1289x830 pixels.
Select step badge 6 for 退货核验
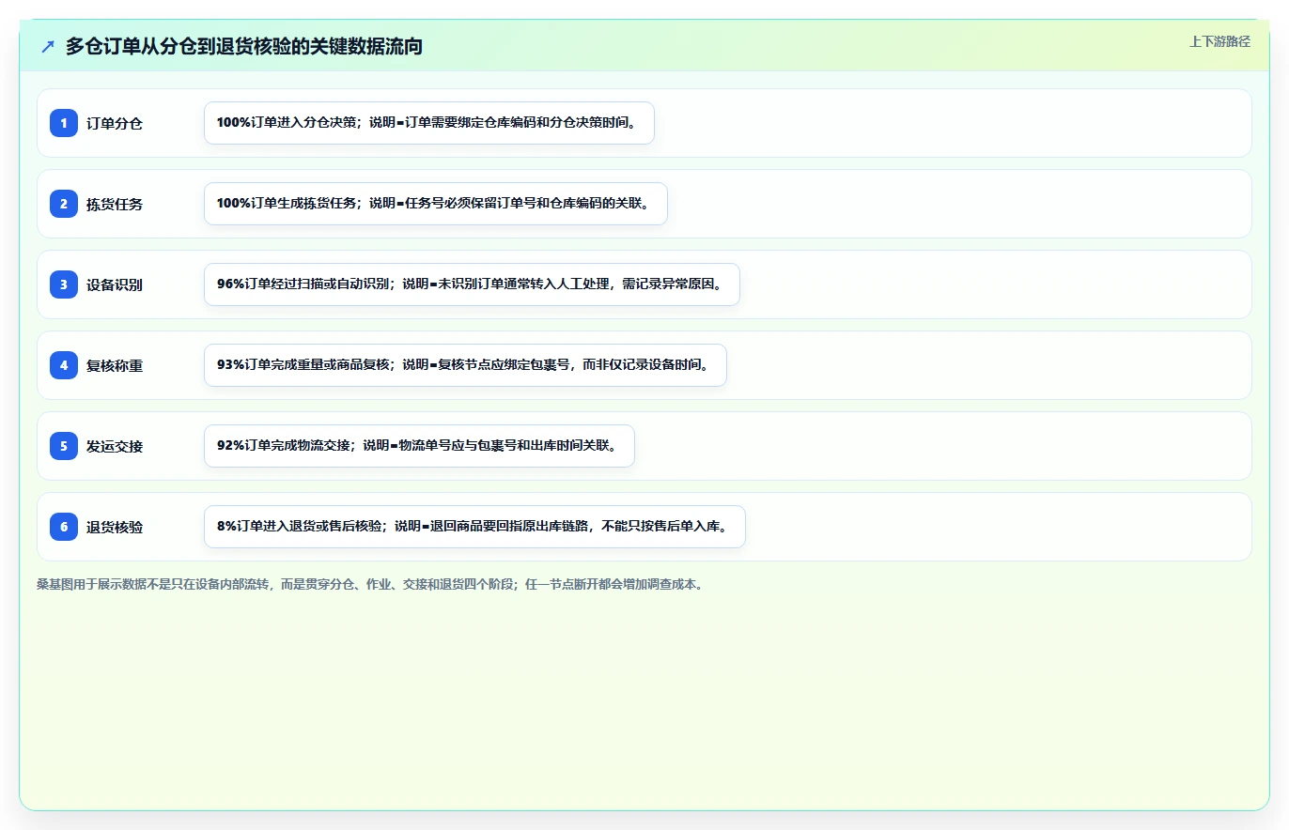64,527
